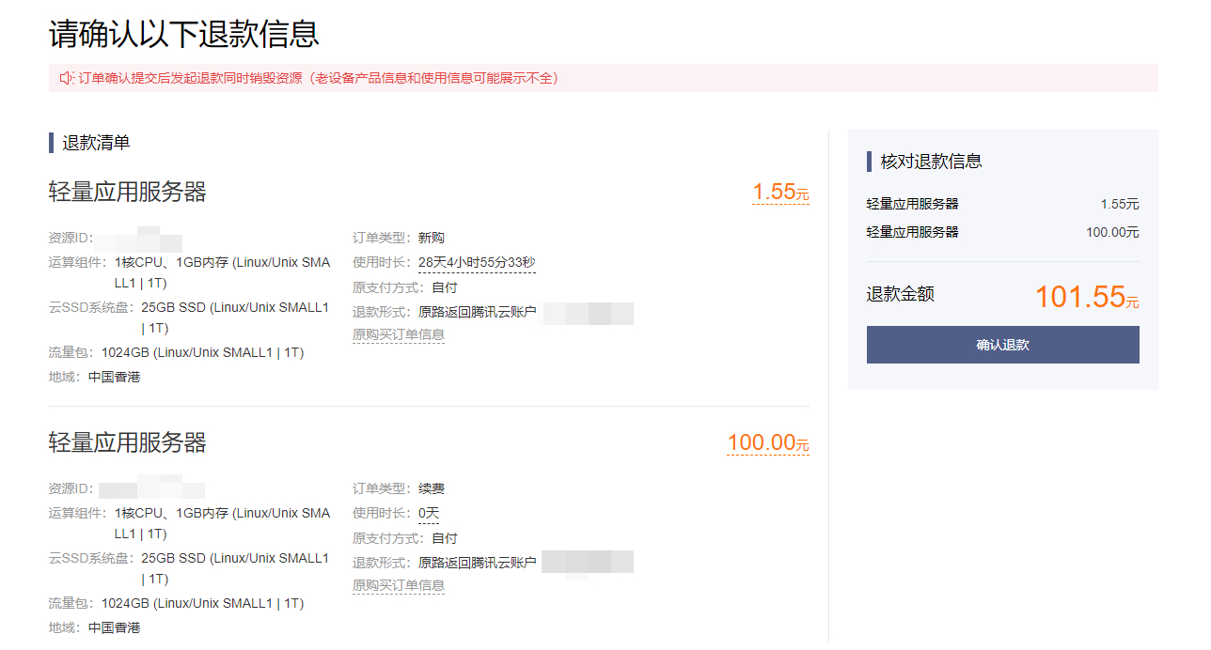
Task: Click the 新购 order type label
Action: tap(431, 237)
